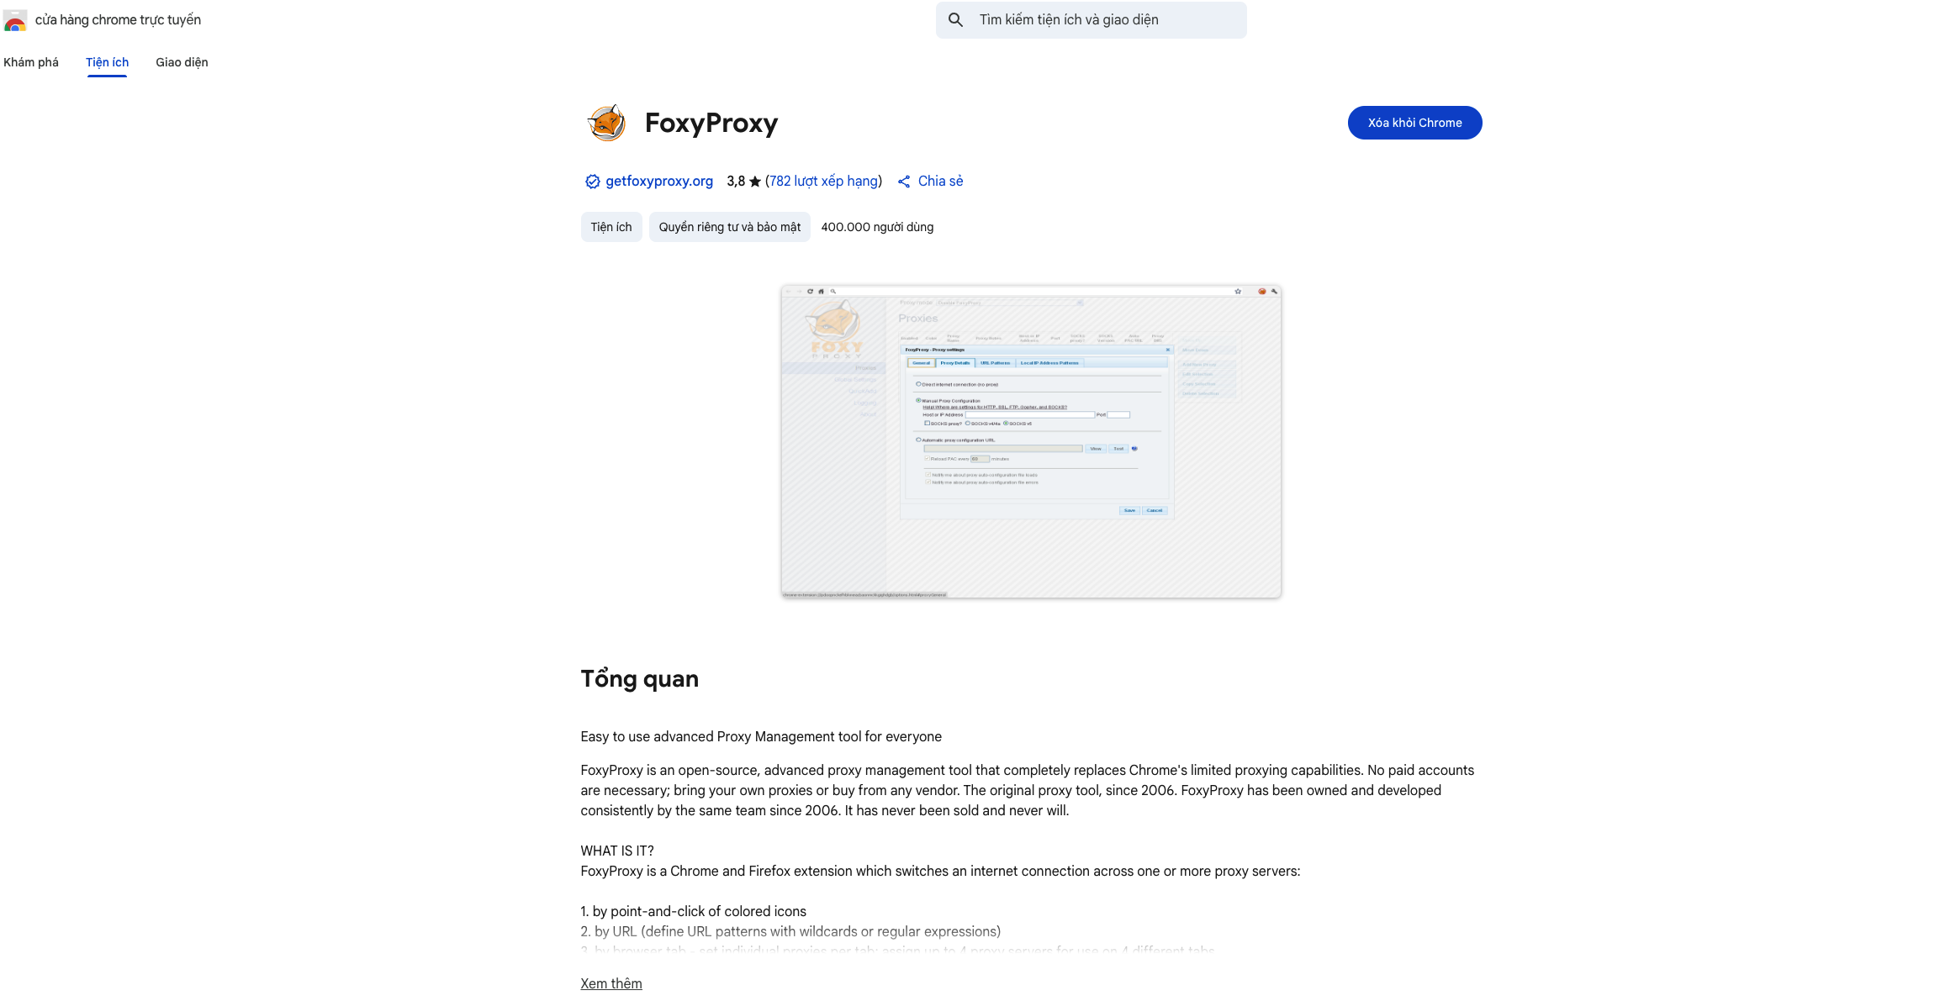Click the Tiện ích category chip
This screenshot has width=1940, height=1001.
click(611, 227)
